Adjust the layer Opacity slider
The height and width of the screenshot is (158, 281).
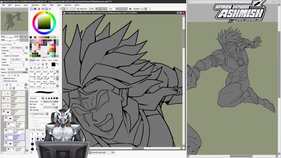tap(18, 72)
